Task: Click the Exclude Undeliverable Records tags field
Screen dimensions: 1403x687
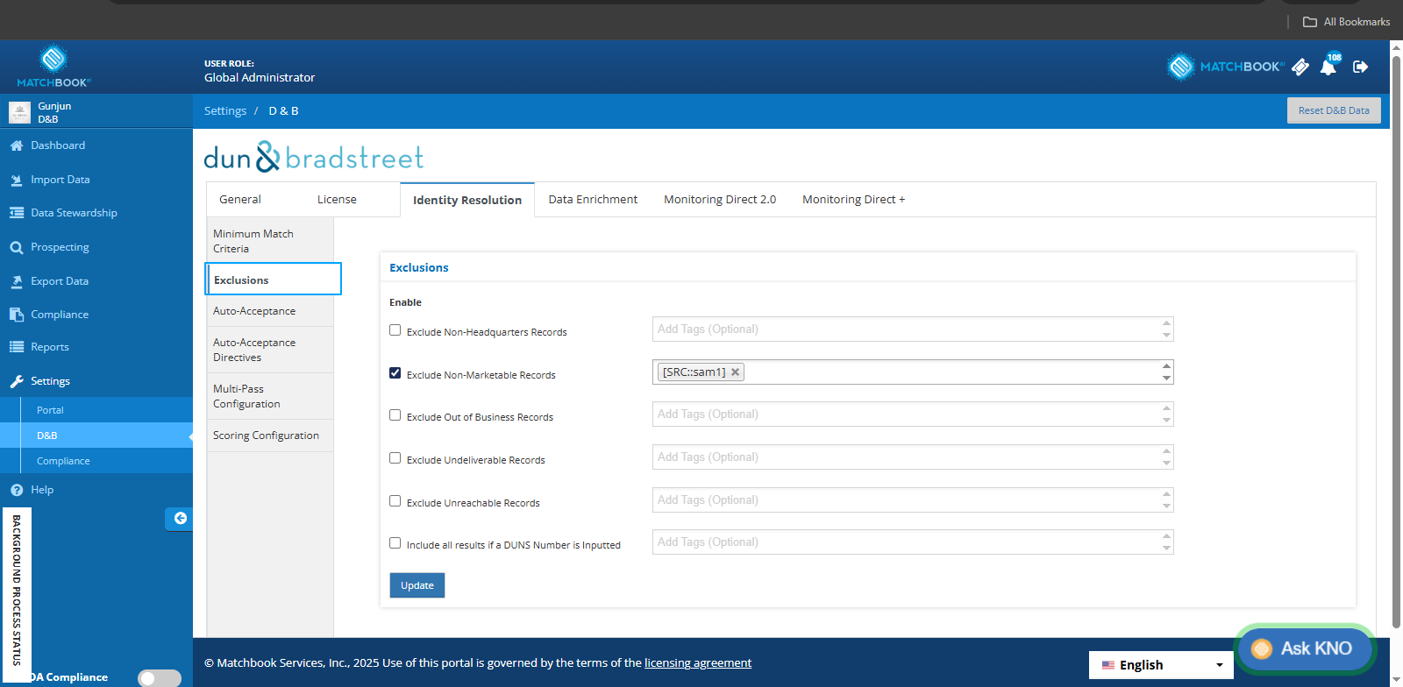Action: pyautogui.click(x=913, y=457)
